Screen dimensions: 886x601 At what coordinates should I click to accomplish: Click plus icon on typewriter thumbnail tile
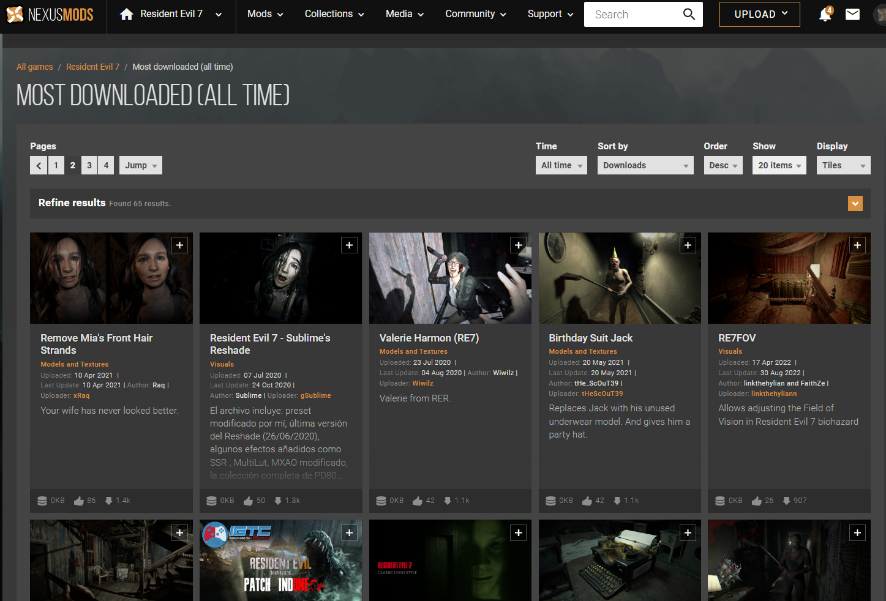click(x=688, y=533)
